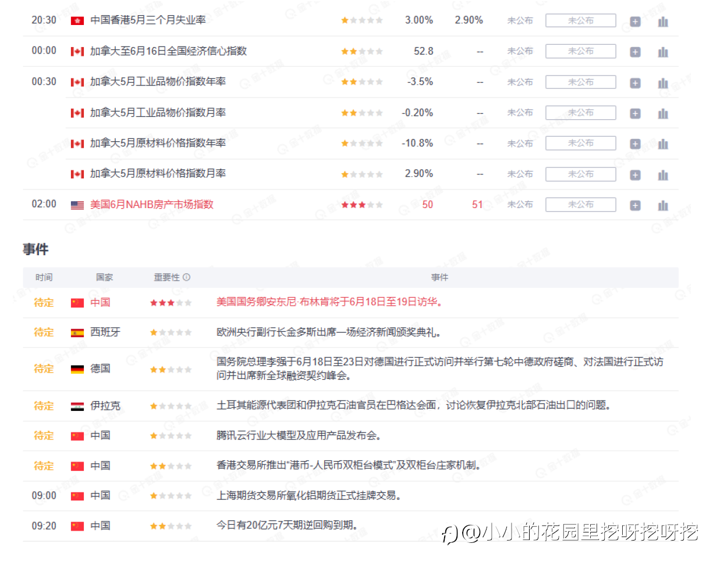Select 上海期货交易所氧化铝期货 event text
Screen dimensions: 706x565
(309, 496)
